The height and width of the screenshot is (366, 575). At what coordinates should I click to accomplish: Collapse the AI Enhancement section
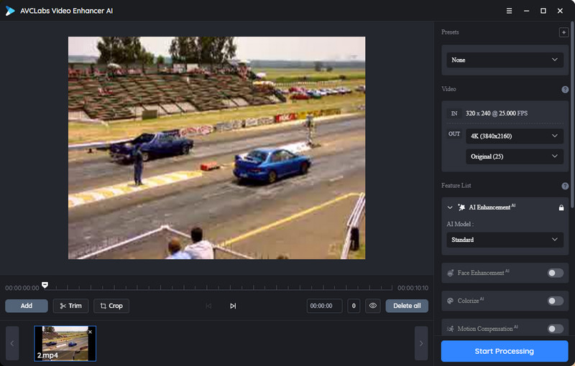click(450, 207)
